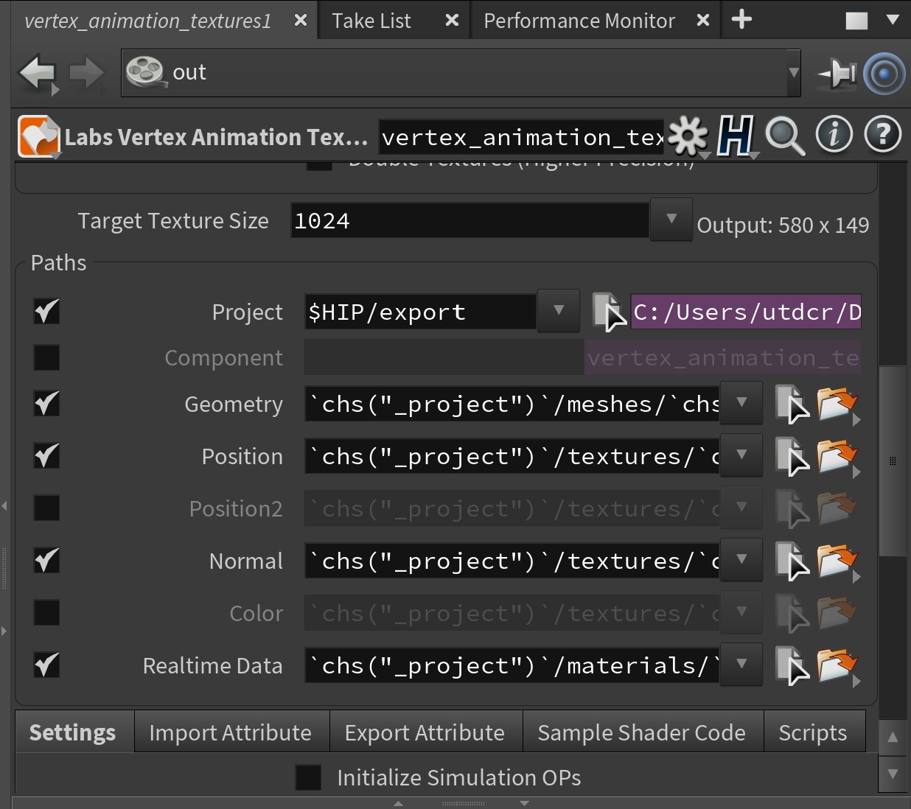Click the Realtime Data path field
911x809 pixels.
click(x=512, y=665)
